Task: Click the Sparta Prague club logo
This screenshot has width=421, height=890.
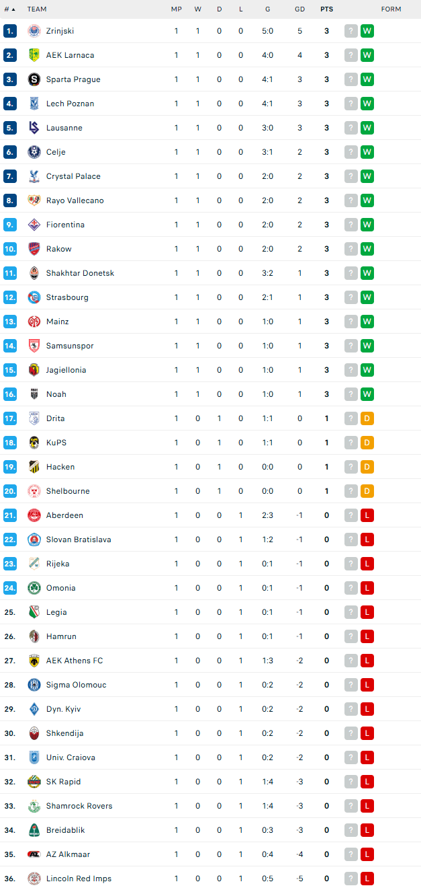Action: pos(34,79)
